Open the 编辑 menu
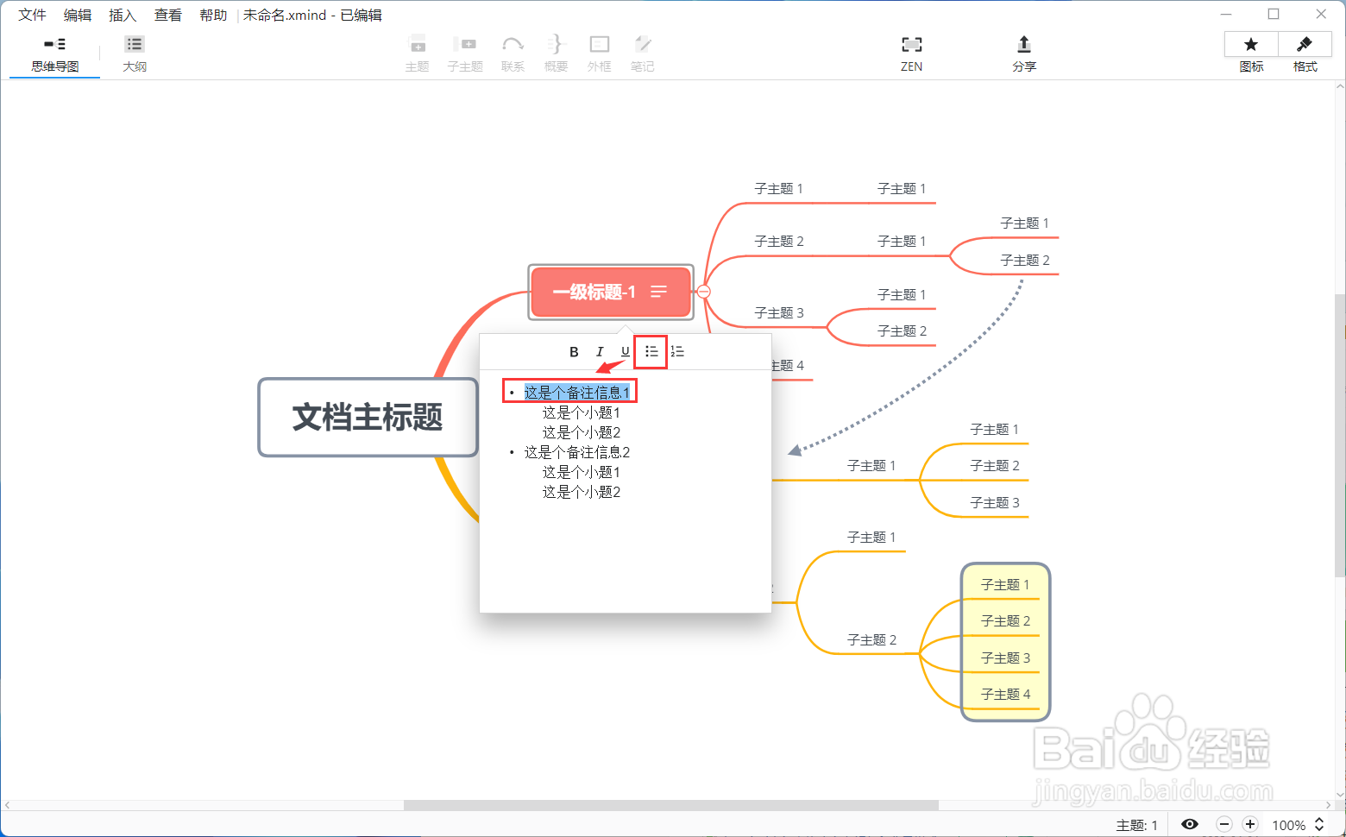1346x837 pixels. (x=78, y=15)
